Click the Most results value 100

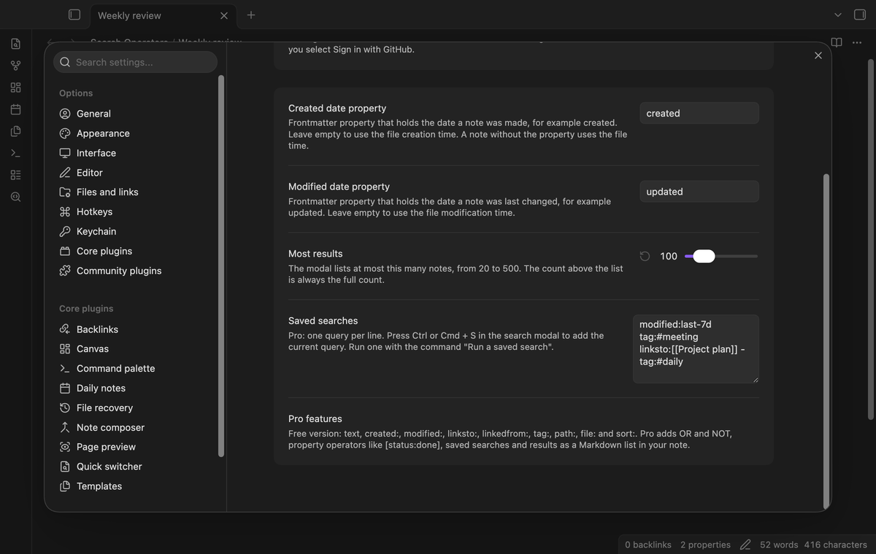[669, 256]
